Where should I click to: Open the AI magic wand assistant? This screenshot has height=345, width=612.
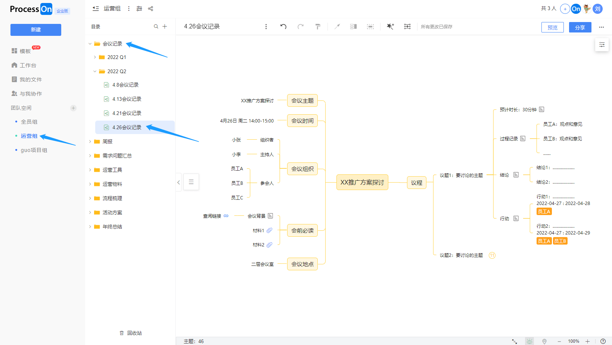(390, 27)
